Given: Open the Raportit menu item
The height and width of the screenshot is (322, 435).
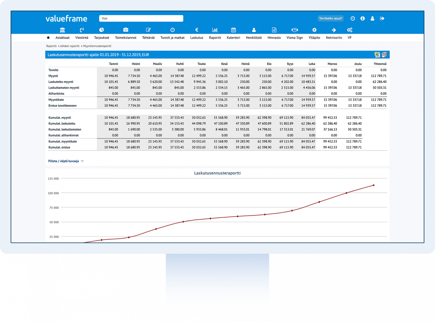Looking at the screenshot, I should (215, 38).
